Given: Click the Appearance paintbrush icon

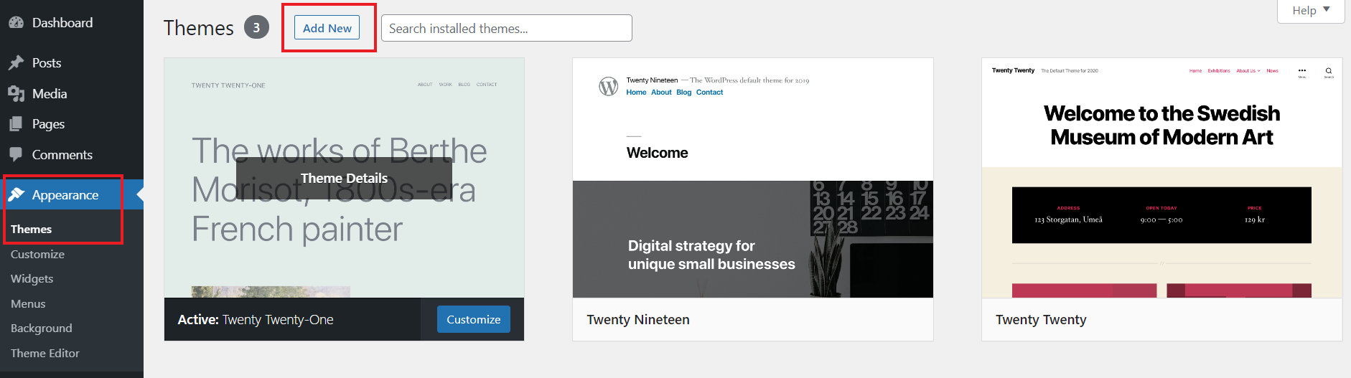Looking at the screenshot, I should (x=16, y=195).
